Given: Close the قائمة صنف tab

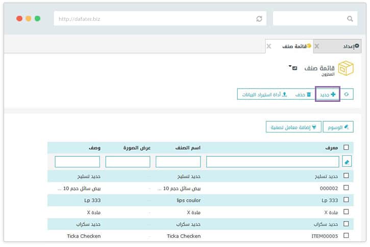Looking at the screenshot, I should coord(268,46).
